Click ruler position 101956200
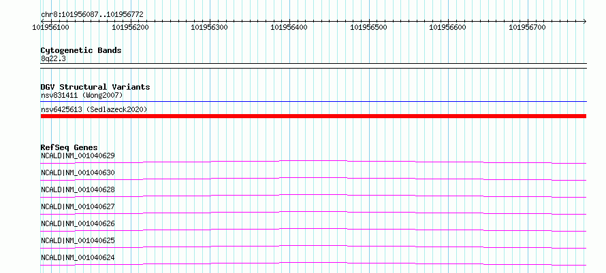This screenshot has height=273, width=606. 131,27
